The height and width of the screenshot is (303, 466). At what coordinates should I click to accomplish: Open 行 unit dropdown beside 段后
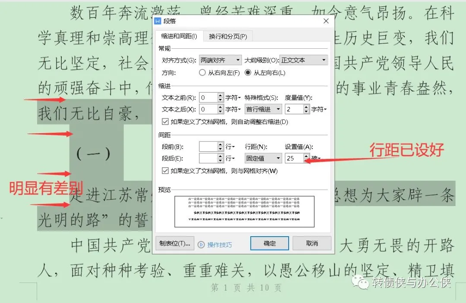230,158
